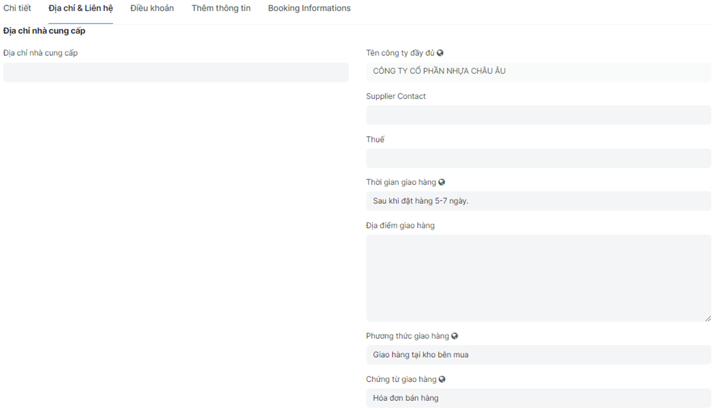Click the Giao hàng tại kho bên mua field
This screenshot has width=714, height=411.
pos(538,355)
